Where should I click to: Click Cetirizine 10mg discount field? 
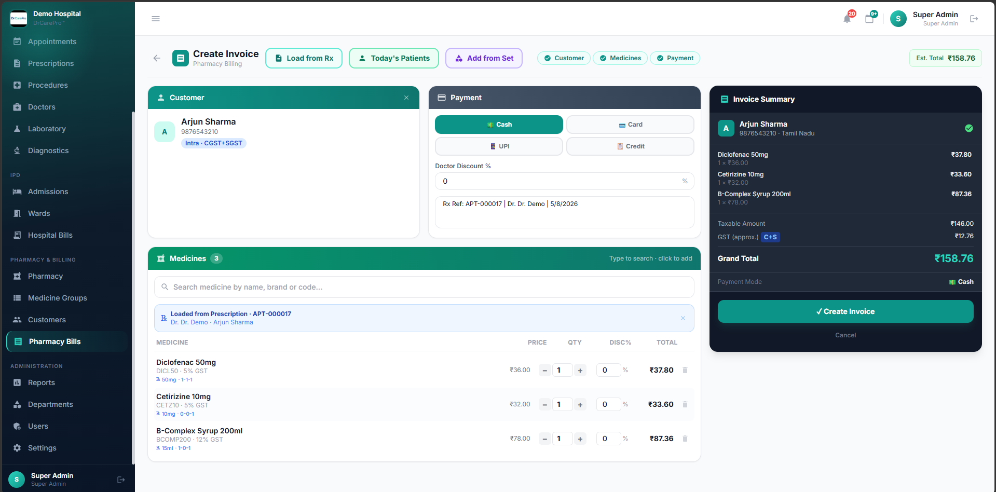(608, 404)
